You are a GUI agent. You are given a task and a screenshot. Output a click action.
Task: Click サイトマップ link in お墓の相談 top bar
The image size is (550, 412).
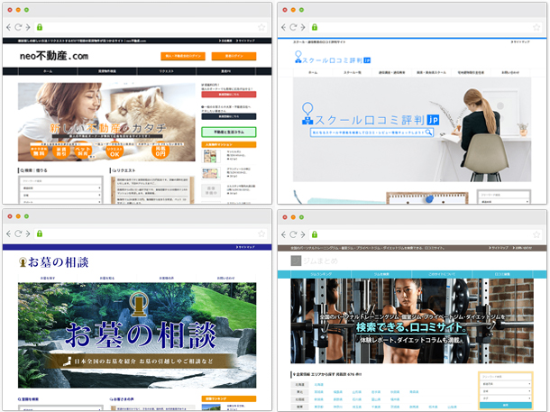coord(245,247)
